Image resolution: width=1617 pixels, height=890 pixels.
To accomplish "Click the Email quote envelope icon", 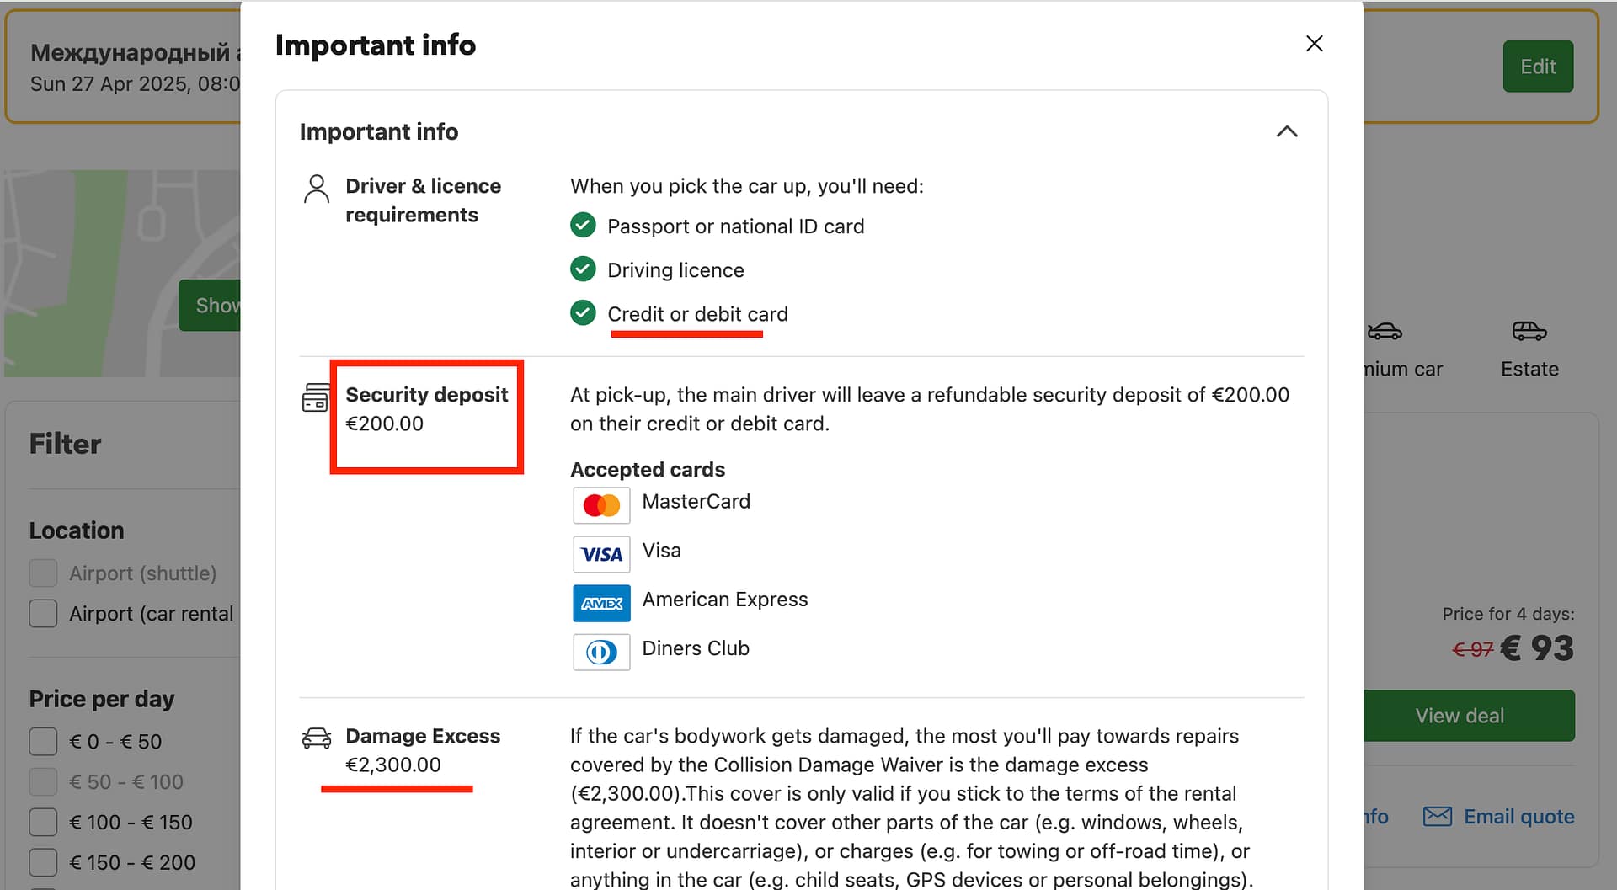I will pos(1438,816).
